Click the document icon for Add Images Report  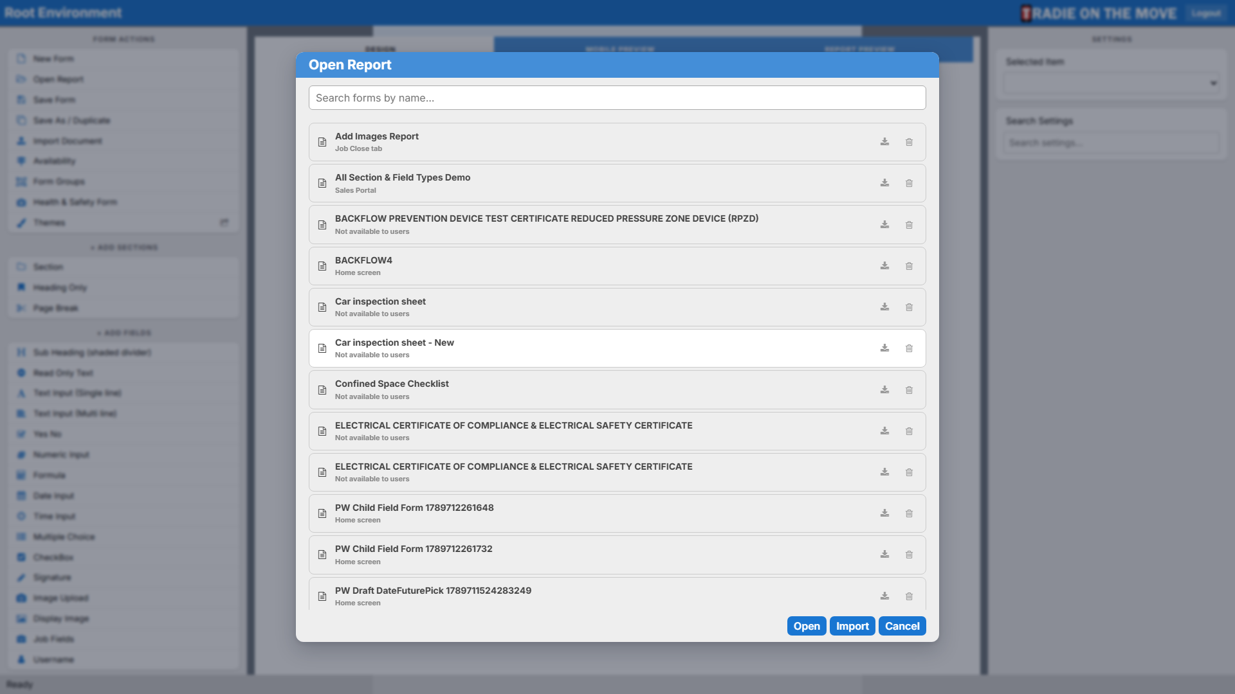click(322, 142)
